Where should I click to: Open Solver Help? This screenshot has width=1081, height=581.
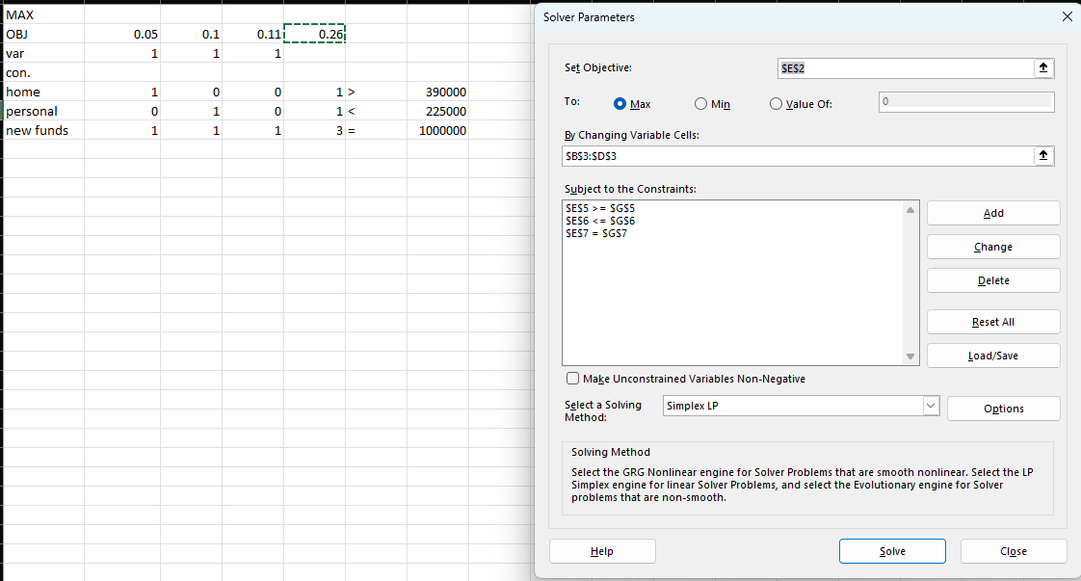pyautogui.click(x=602, y=550)
